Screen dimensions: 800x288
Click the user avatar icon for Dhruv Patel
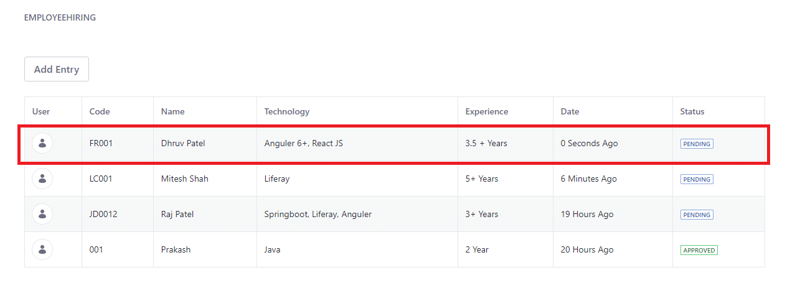(x=42, y=143)
